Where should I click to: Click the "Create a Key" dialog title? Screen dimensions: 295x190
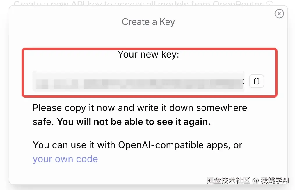(148, 22)
